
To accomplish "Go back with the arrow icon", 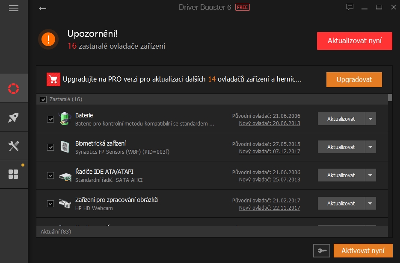I will (x=43, y=8).
